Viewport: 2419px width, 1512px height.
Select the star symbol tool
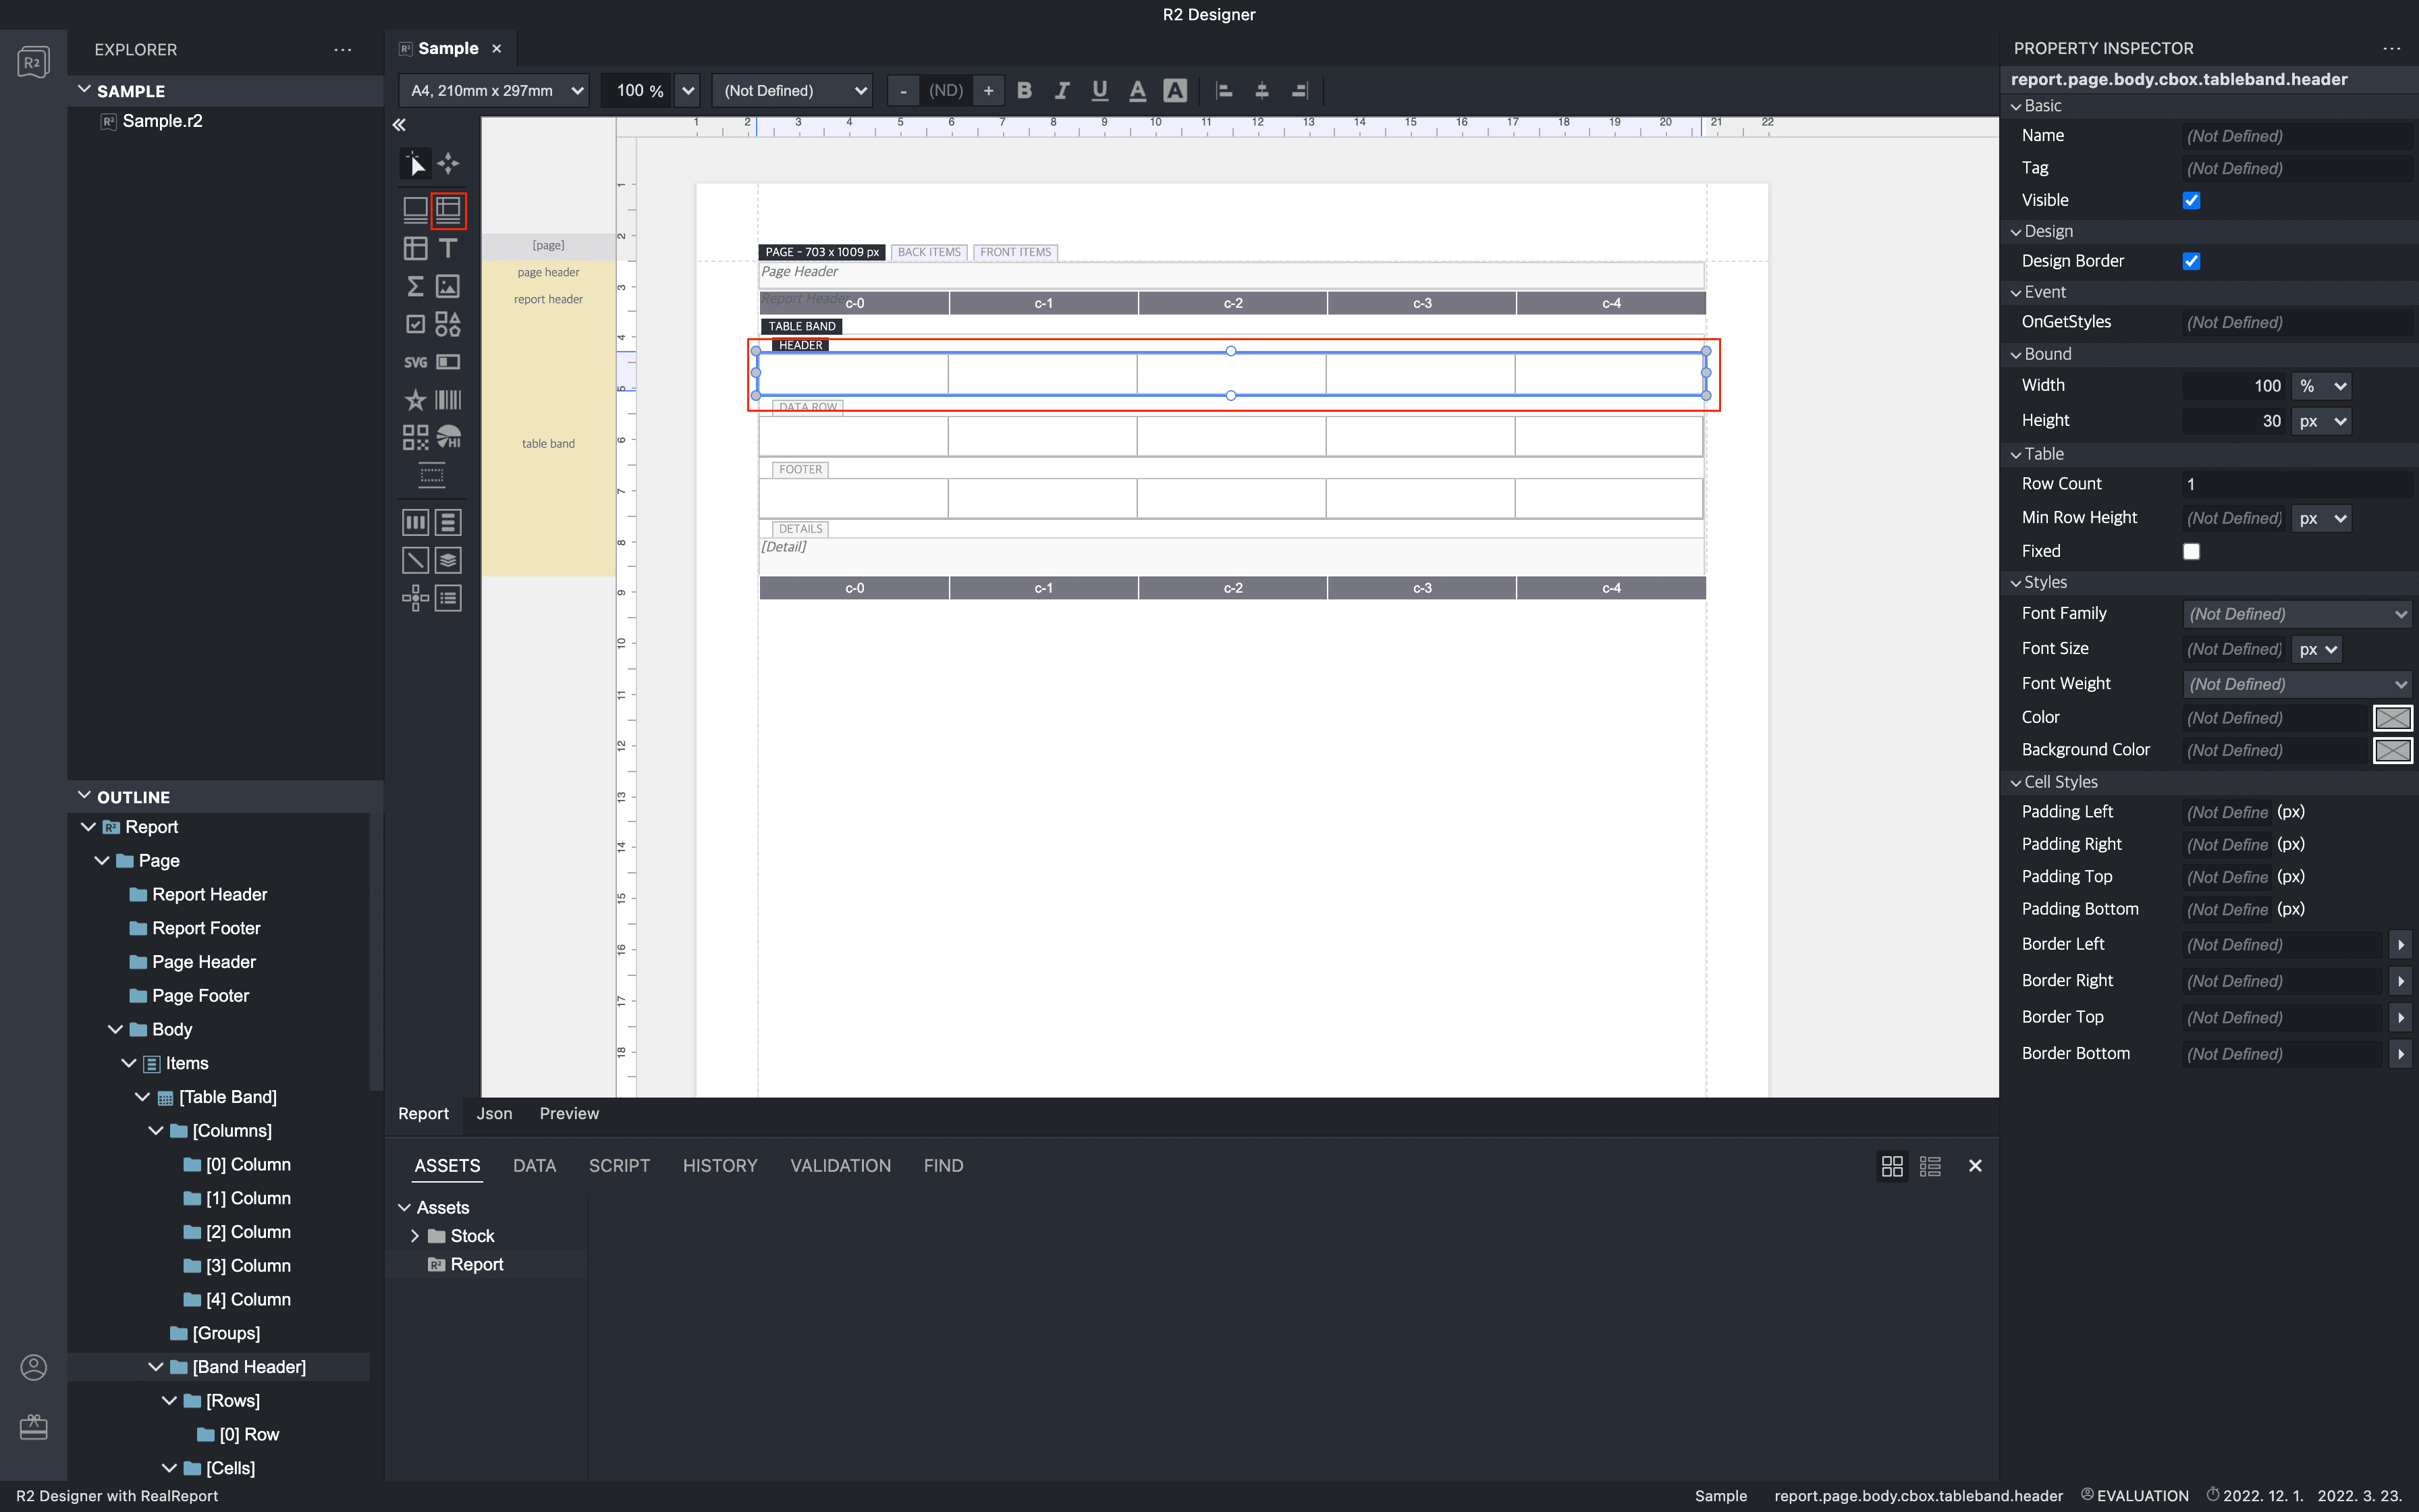point(415,400)
